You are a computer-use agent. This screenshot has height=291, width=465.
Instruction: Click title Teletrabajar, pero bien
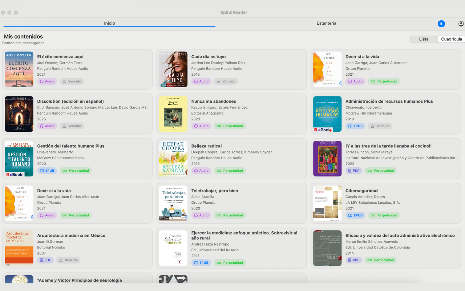tap(215, 191)
